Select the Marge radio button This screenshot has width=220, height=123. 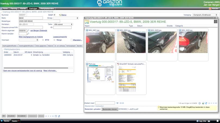(x=54, y=40)
